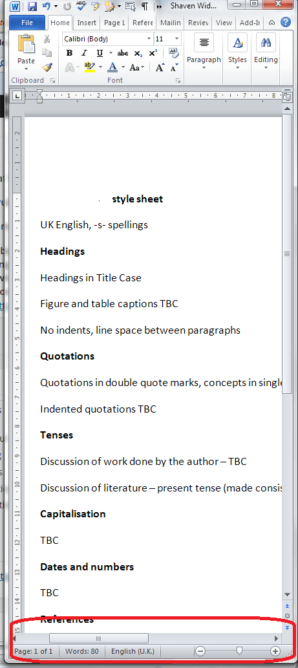
Task: Open the font name Calibri dropdown
Action: (x=149, y=39)
